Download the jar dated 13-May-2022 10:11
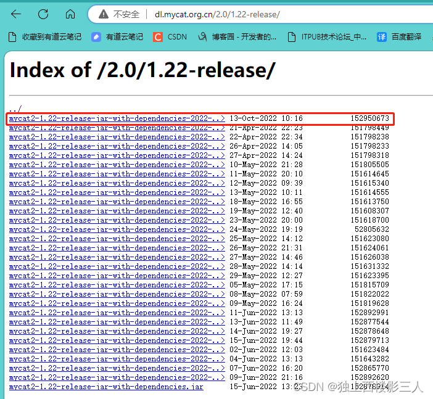 117,192
